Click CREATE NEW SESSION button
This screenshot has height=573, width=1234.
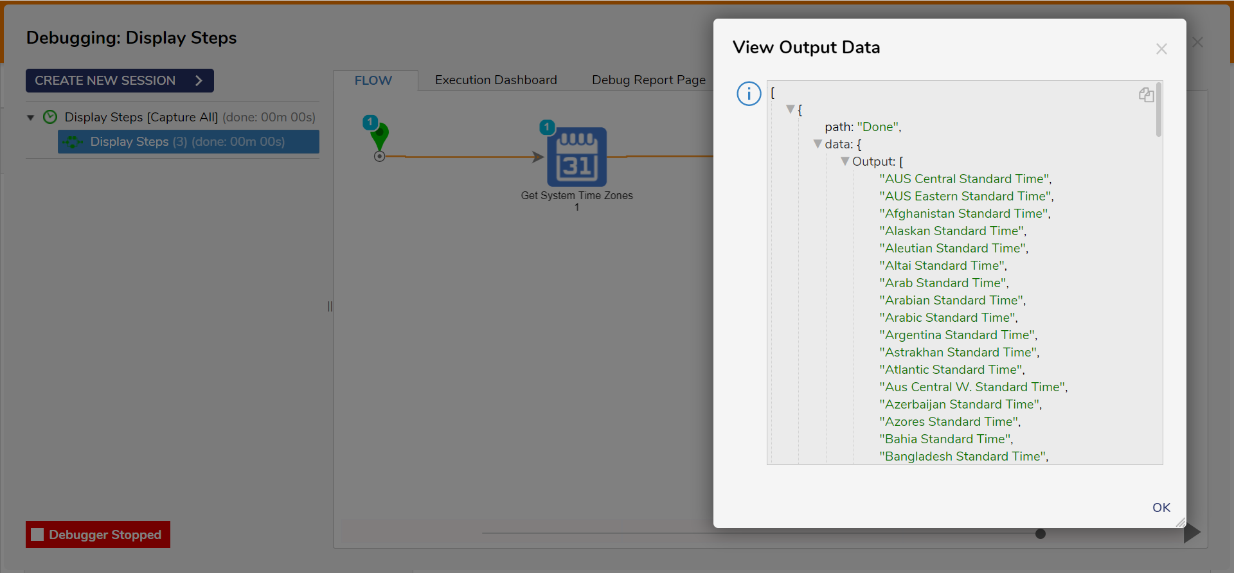(120, 80)
